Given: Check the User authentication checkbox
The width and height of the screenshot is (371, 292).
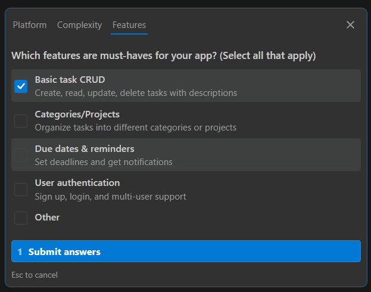Looking at the screenshot, I should pos(21,189).
